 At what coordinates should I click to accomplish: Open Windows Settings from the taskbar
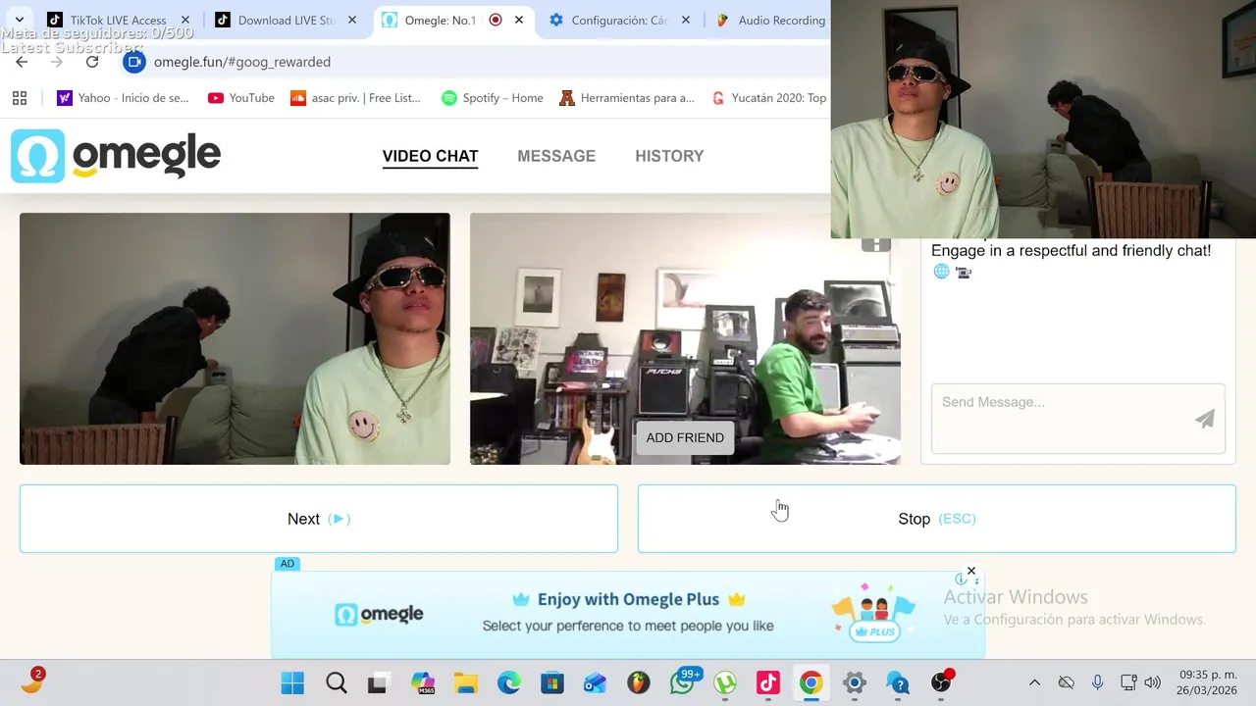(854, 682)
